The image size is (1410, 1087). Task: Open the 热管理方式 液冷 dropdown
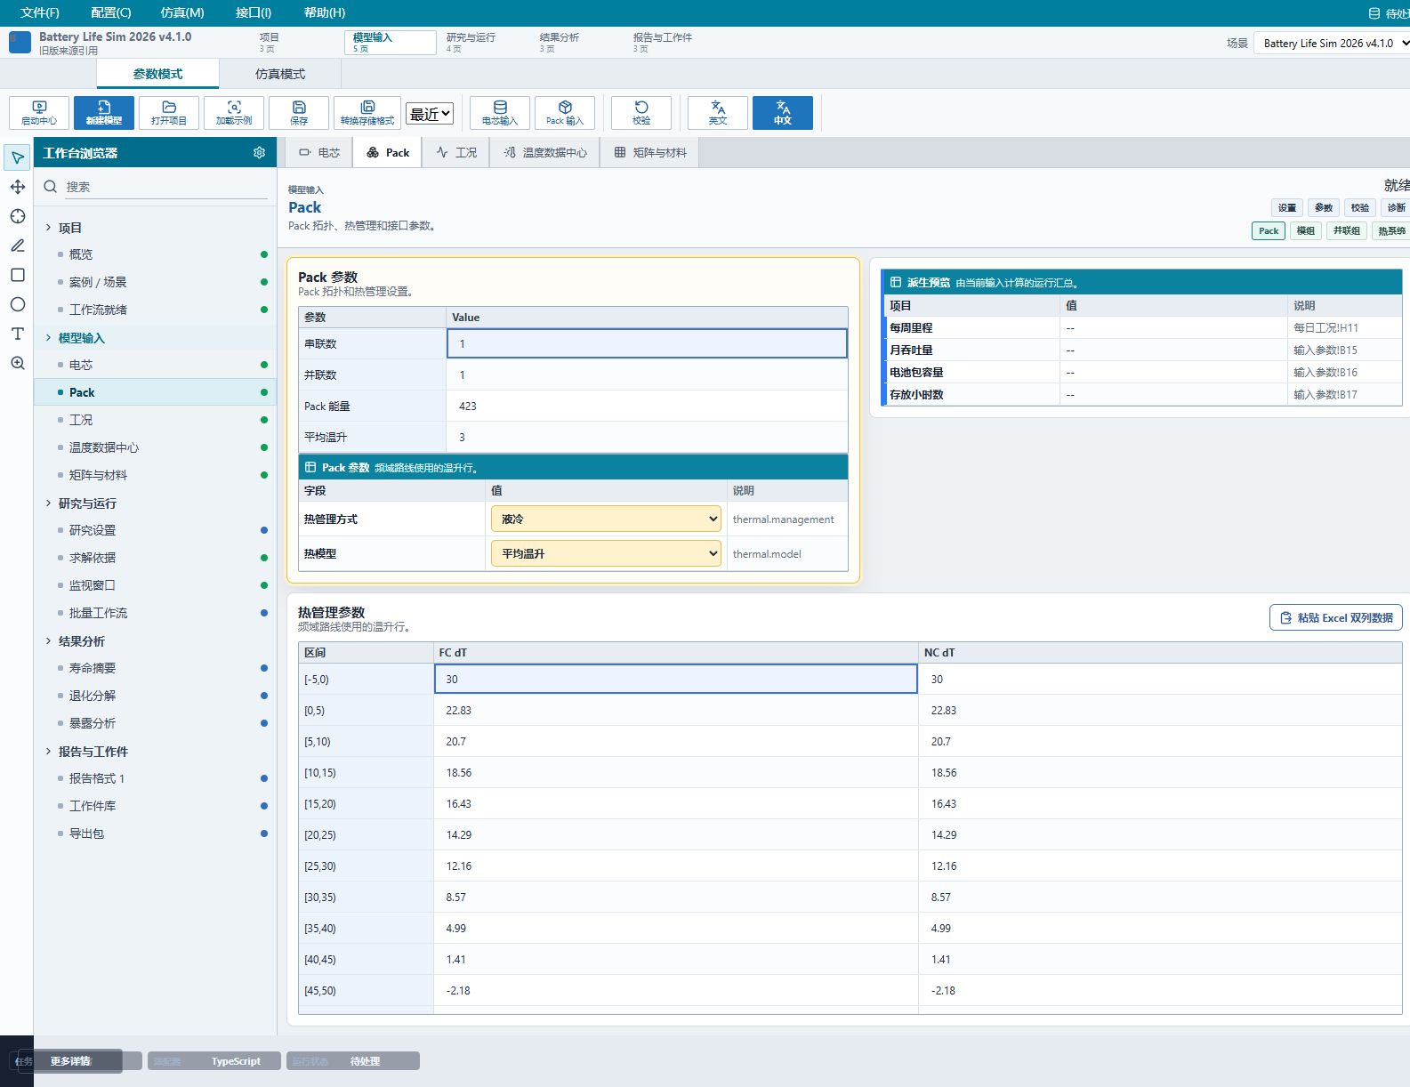coord(606,519)
